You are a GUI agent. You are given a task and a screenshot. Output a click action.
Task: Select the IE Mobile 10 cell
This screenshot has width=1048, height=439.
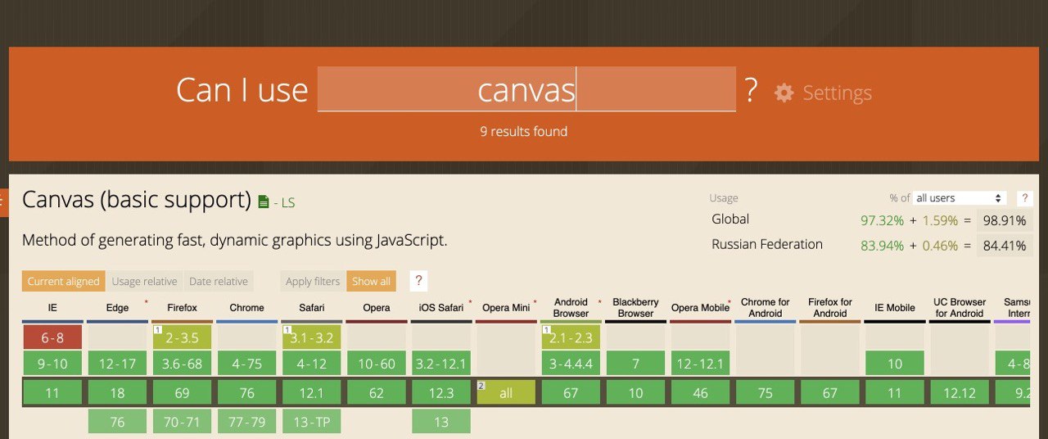click(894, 364)
